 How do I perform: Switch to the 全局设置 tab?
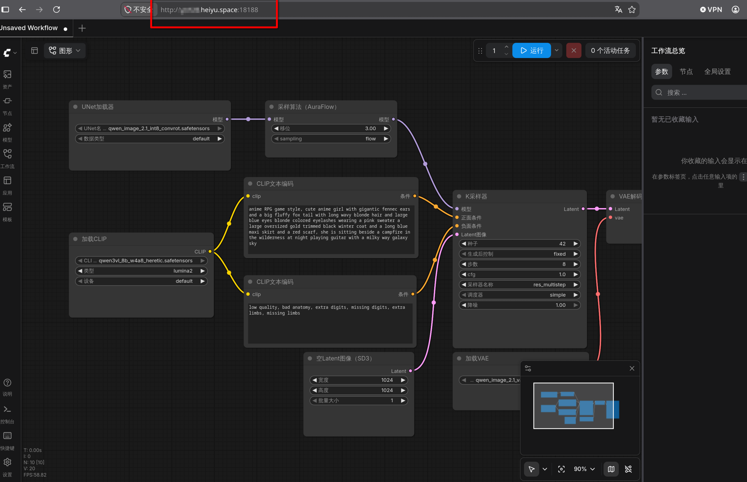point(717,71)
